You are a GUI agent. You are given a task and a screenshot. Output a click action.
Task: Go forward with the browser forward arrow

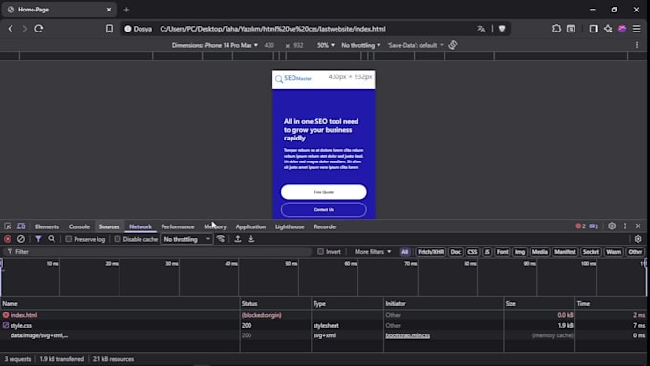pos(25,29)
